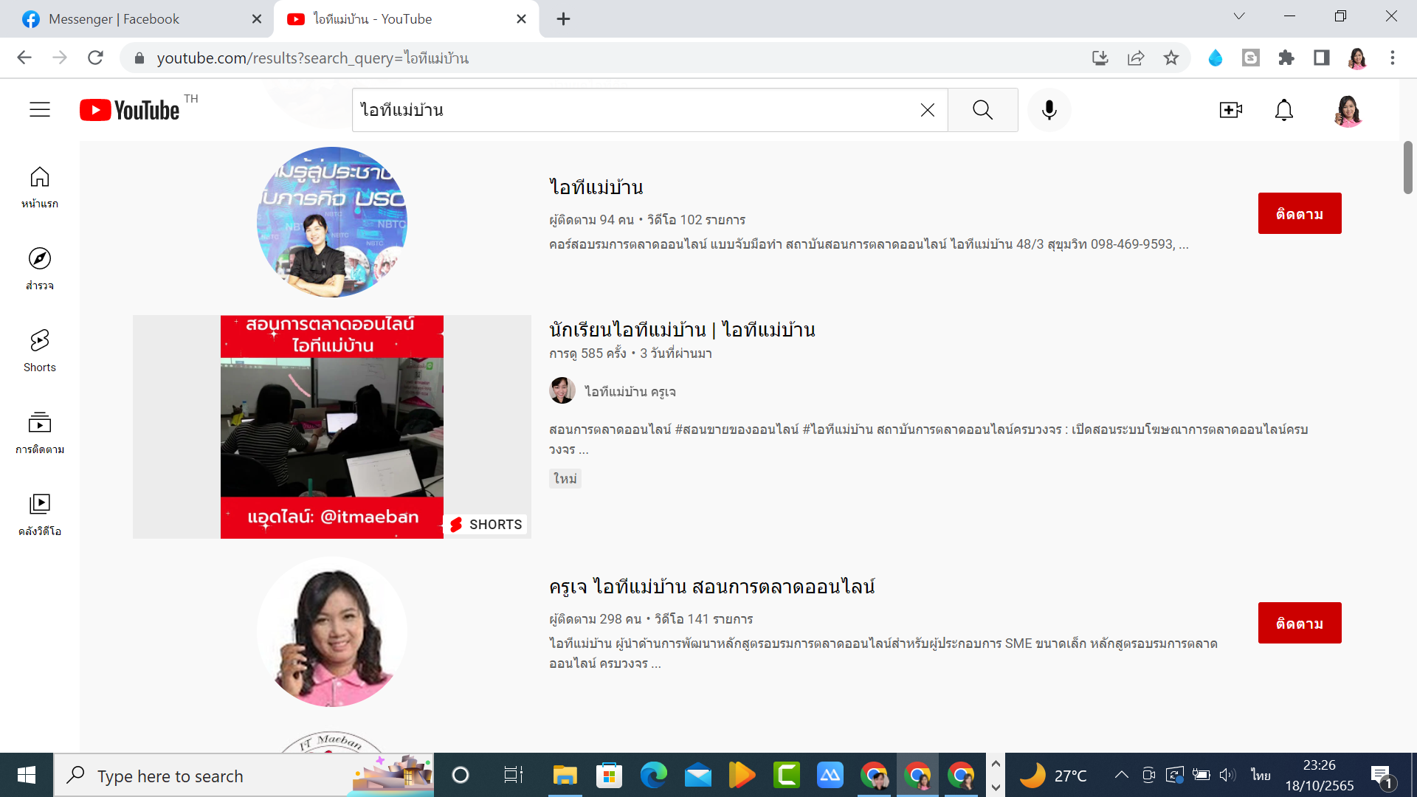Viewport: 1417px width, 797px height.
Task: Open the shorts video thumbnail
Action: pyautogui.click(x=332, y=427)
